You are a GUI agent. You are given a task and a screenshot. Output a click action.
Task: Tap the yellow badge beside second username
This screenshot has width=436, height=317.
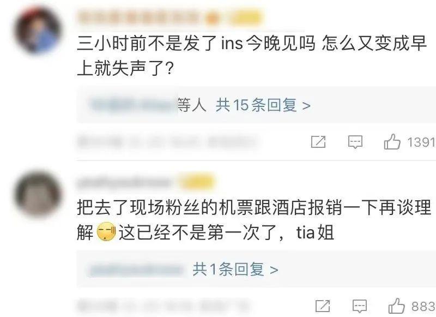197,183
